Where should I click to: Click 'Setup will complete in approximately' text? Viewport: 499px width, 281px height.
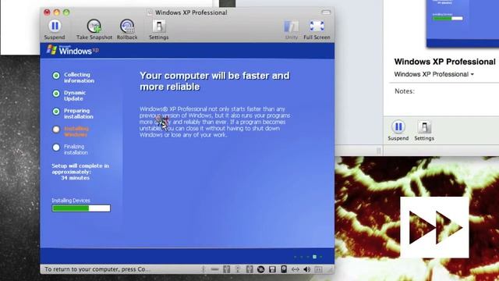pyautogui.click(x=80, y=172)
